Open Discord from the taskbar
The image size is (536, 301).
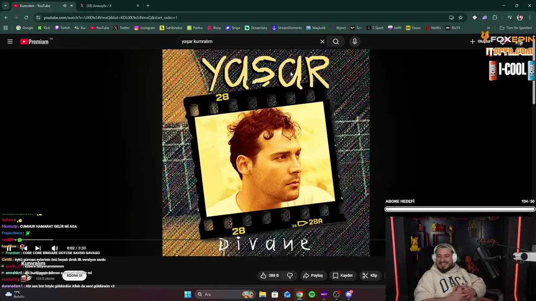(348, 294)
